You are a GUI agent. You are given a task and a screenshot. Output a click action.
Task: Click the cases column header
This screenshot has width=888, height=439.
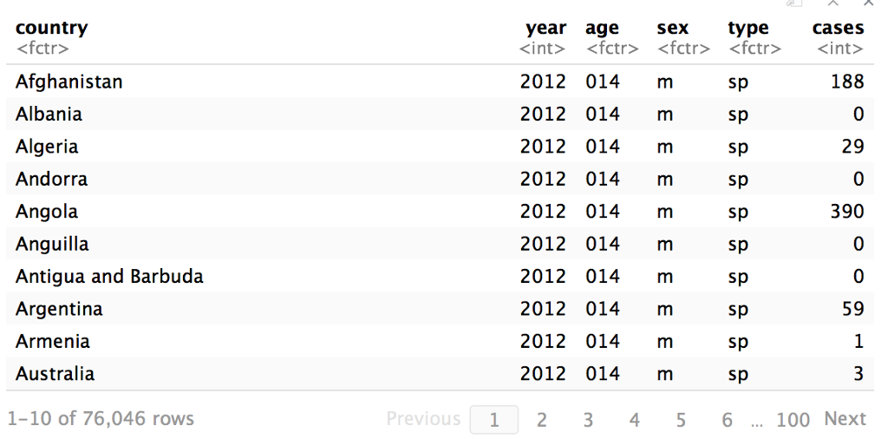(x=839, y=28)
